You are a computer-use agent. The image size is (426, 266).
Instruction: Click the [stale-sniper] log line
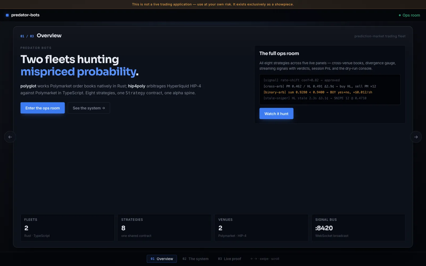tap(315, 98)
